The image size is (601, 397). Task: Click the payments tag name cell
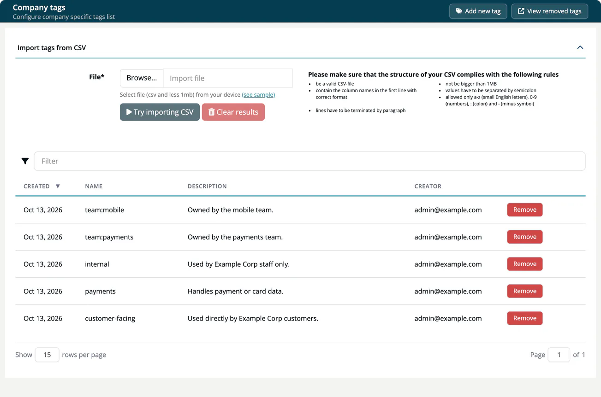pyautogui.click(x=100, y=292)
